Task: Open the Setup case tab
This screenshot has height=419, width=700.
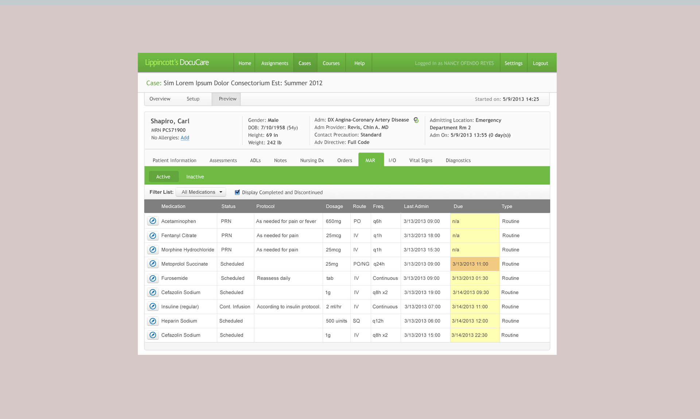Action: [193, 99]
